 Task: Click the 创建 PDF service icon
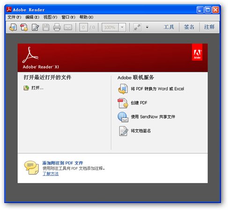(x=123, y=103)
